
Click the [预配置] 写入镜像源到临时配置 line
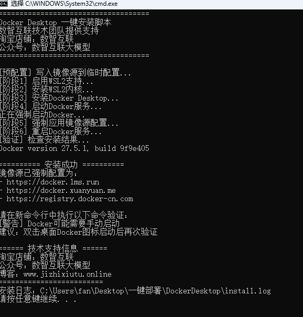66,73
